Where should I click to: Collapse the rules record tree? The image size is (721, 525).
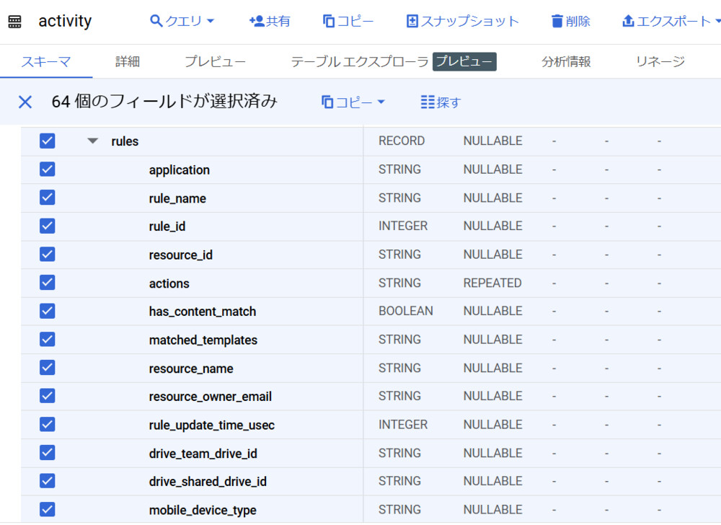point(92,141)
